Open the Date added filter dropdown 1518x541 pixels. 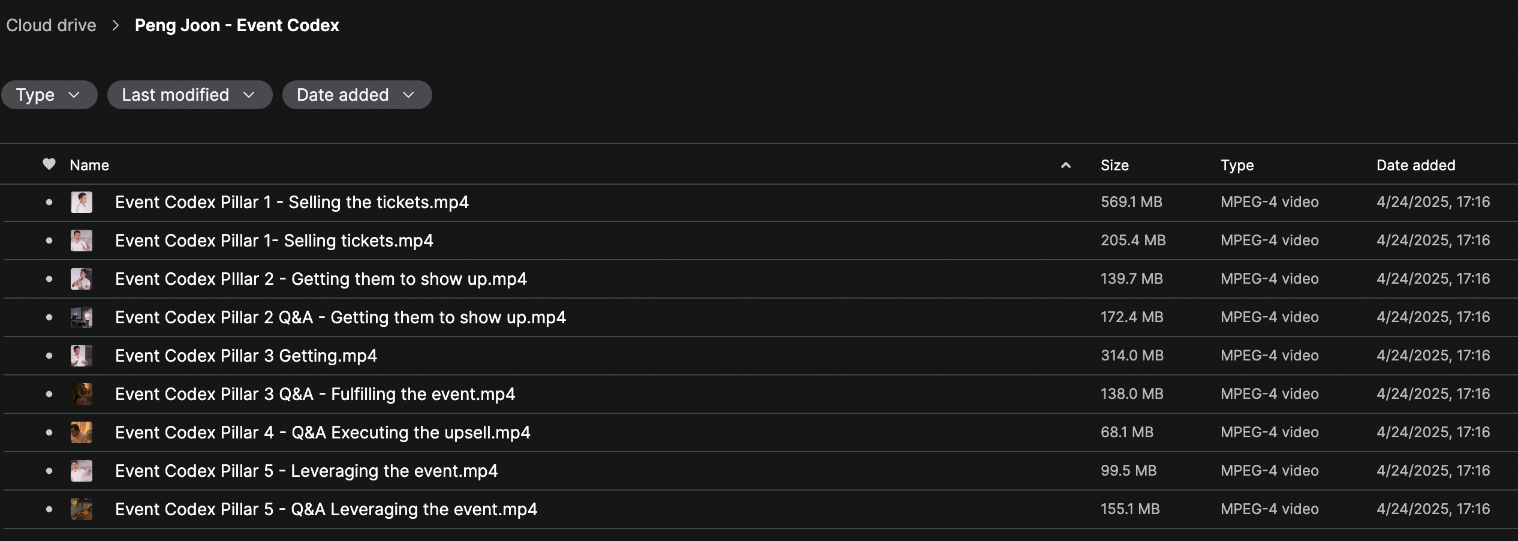pyautogui.click(x=357, y=95)
